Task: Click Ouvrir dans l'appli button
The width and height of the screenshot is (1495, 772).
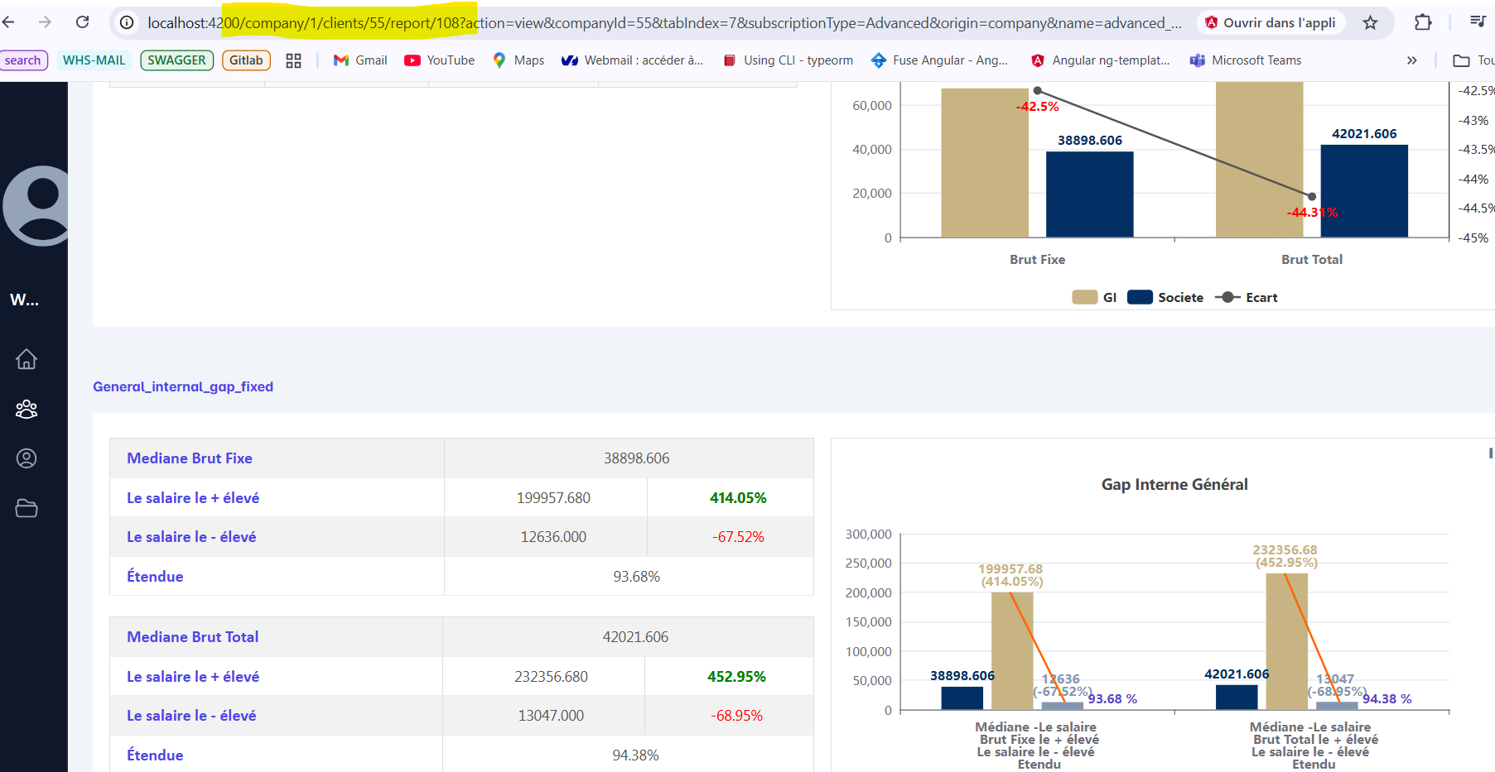Action: [x=1271, y=22]
